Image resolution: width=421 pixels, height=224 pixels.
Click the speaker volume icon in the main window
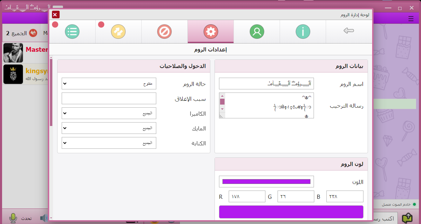pos(44,218)
